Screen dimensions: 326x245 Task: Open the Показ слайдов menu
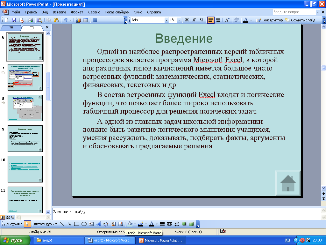tap(117, 12)
